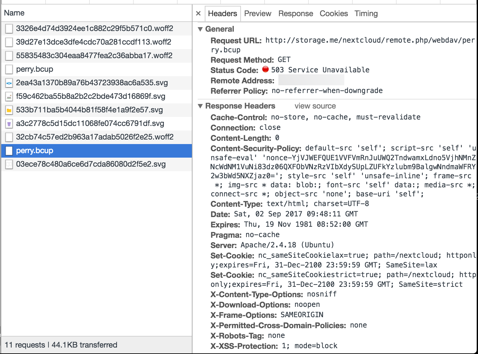
Task: Close the request details pane with the × button
Action: tap(198, 14)
